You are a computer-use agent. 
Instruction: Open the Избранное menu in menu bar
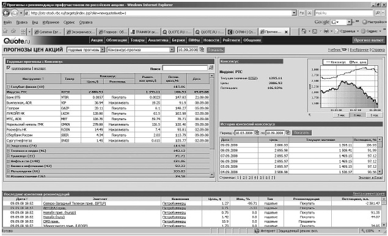pos(51,22)
